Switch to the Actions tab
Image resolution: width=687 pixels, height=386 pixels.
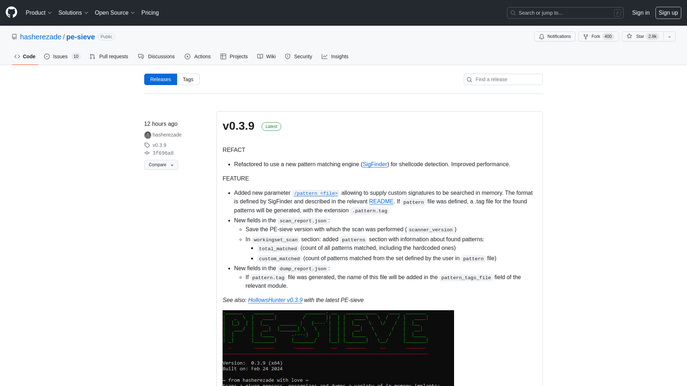click(198, 56)
